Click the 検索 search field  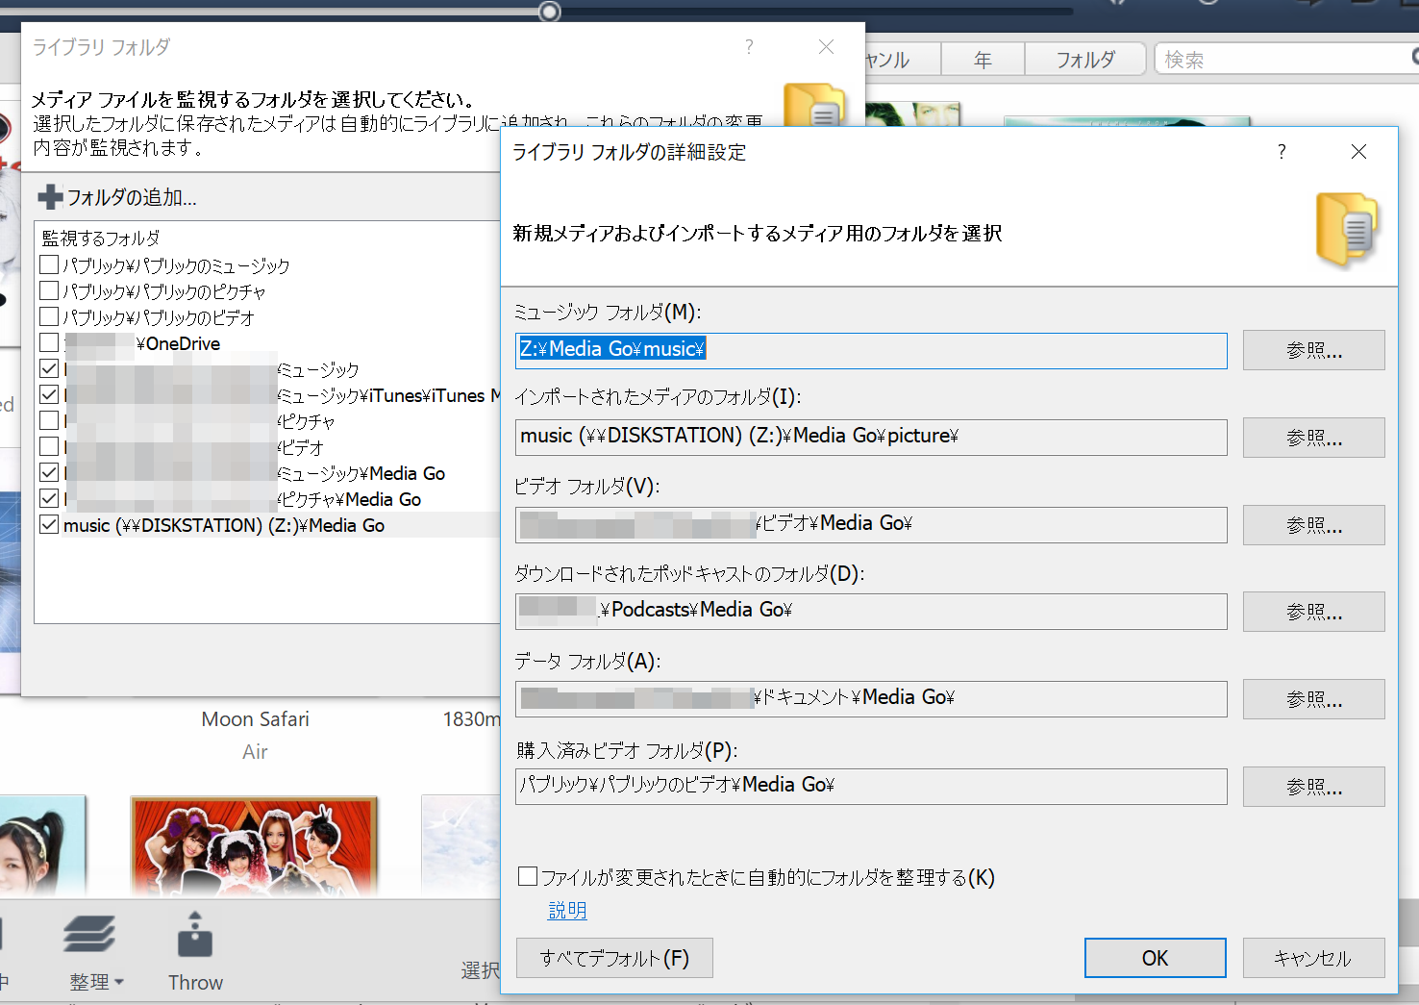(1283, 60)
